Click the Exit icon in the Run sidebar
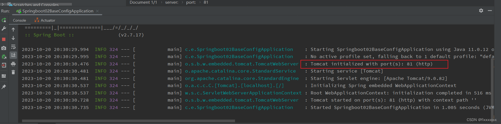This screenshot has height=124, width=501. pos(4,65)
